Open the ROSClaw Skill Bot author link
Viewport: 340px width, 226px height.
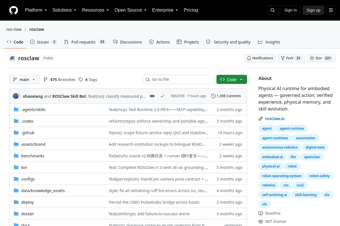[69, 96]
